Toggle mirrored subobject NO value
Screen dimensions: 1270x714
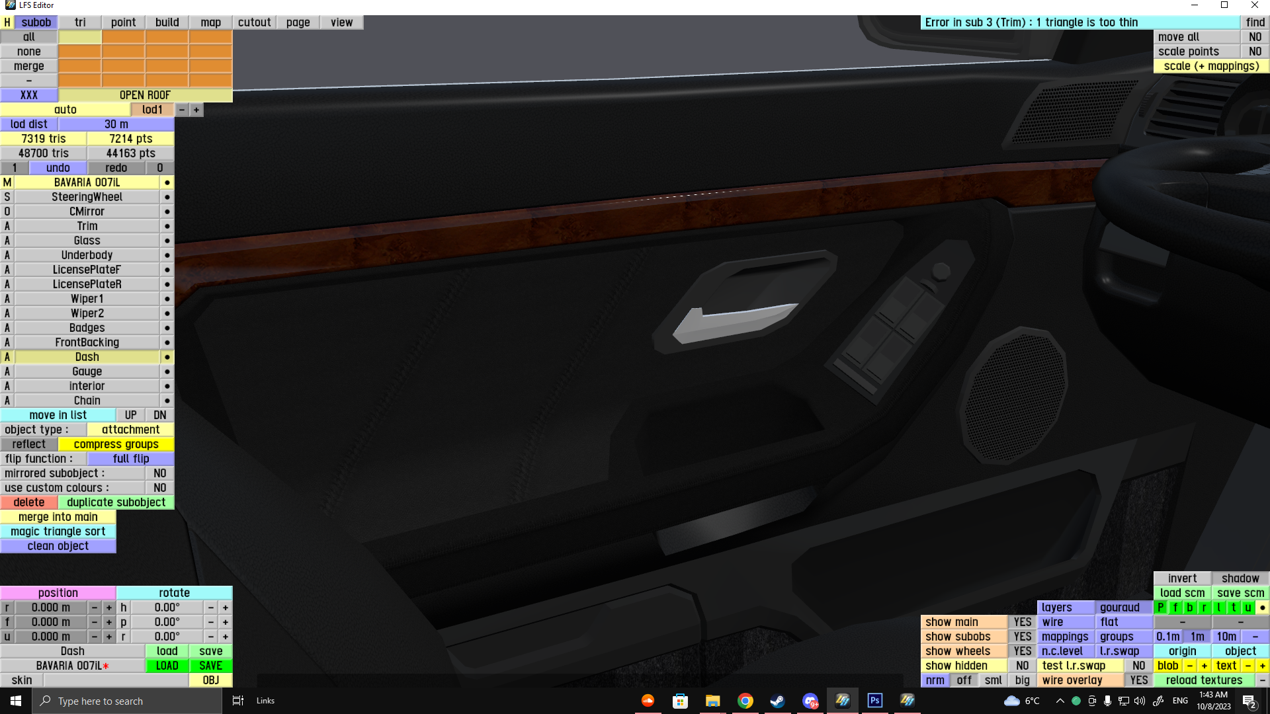coord(159,473)
